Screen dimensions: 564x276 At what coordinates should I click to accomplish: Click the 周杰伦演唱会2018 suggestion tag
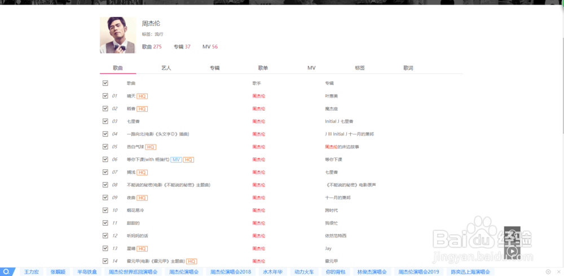pyautogui.click(x=231, y=272)
